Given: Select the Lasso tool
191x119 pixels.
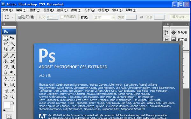Looking at the screenshot, I should [x=6, y=43].
